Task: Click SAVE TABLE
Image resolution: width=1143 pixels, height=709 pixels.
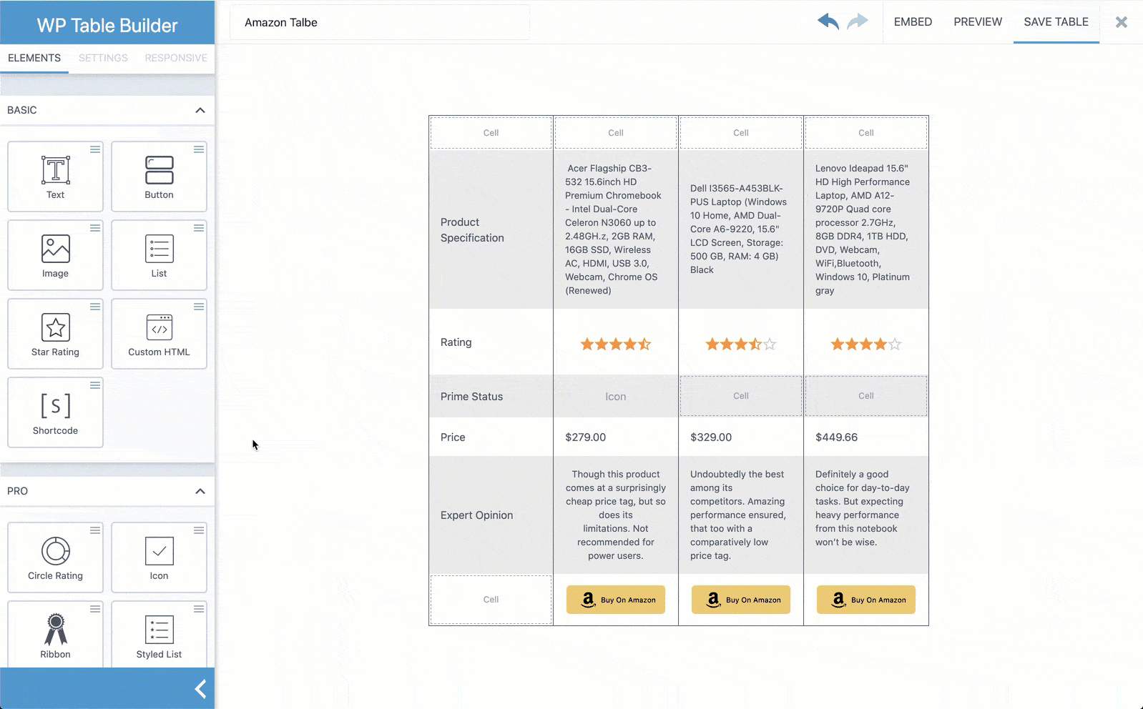Action: 1056,22
